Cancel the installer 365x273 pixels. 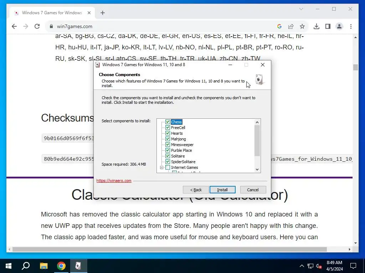253,190
